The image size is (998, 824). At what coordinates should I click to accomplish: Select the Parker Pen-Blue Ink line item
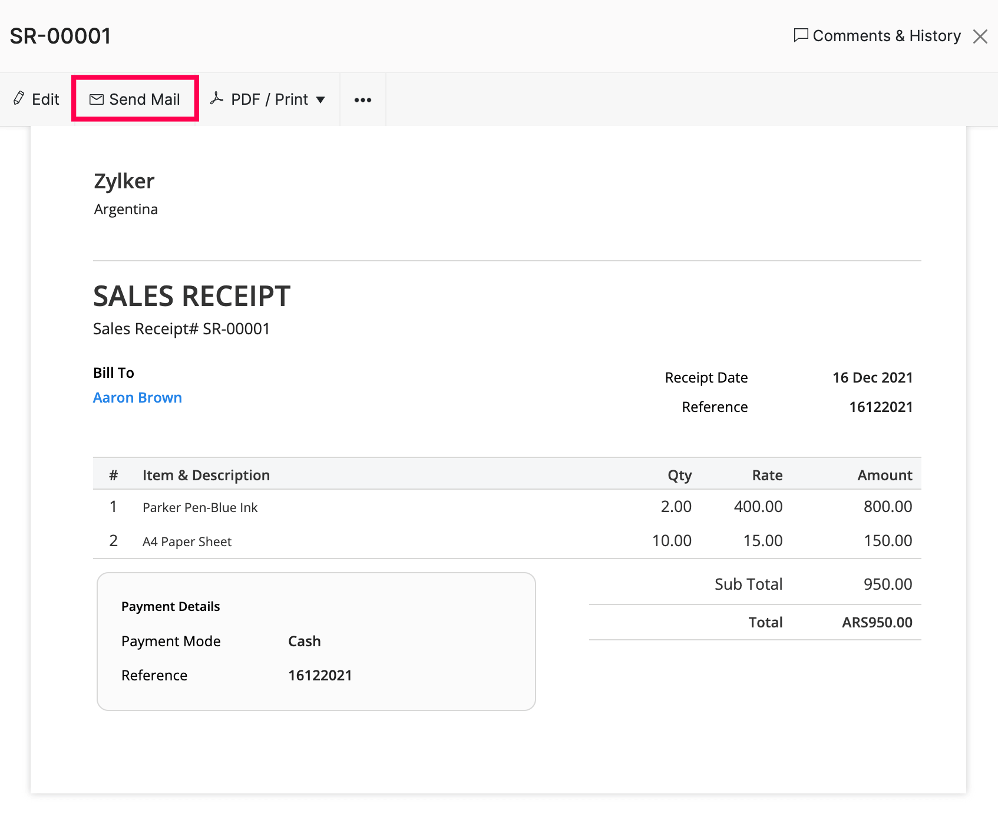tap(200, 507)
